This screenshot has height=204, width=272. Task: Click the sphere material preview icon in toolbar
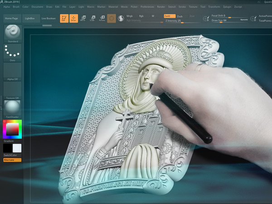click(x=121, y=19)
